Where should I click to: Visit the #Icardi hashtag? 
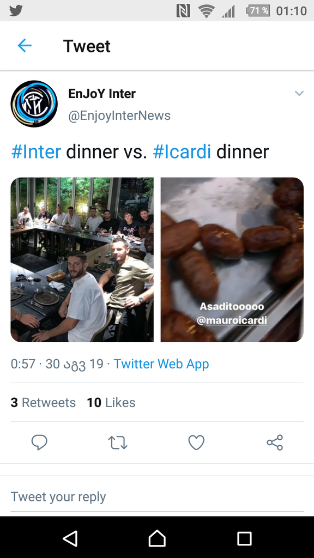183,152
